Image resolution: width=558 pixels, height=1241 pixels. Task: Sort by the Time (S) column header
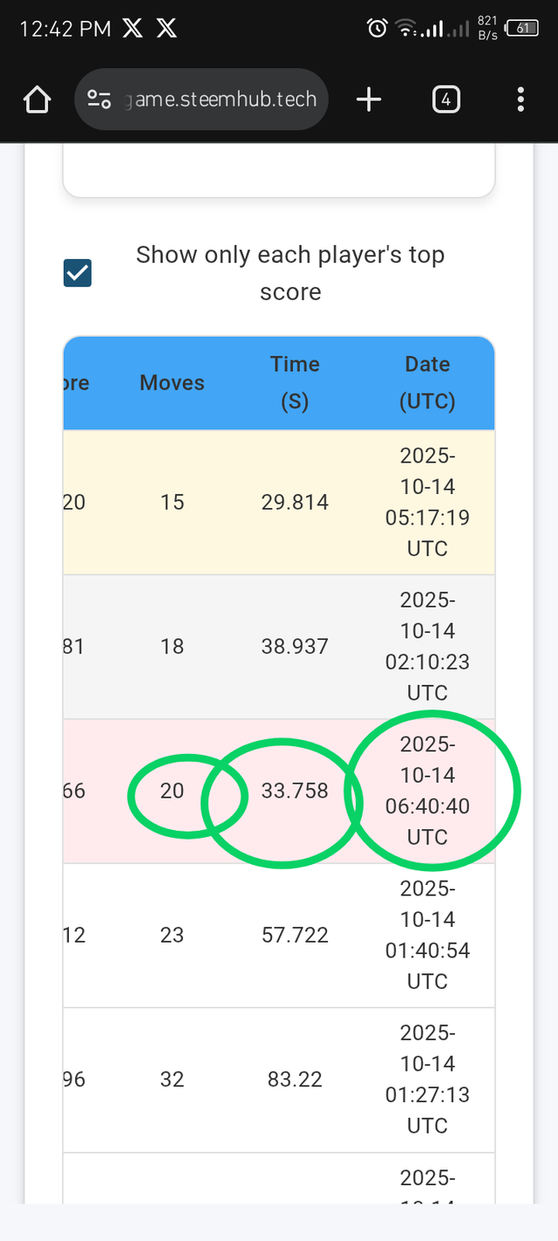[x=295, y=383]
